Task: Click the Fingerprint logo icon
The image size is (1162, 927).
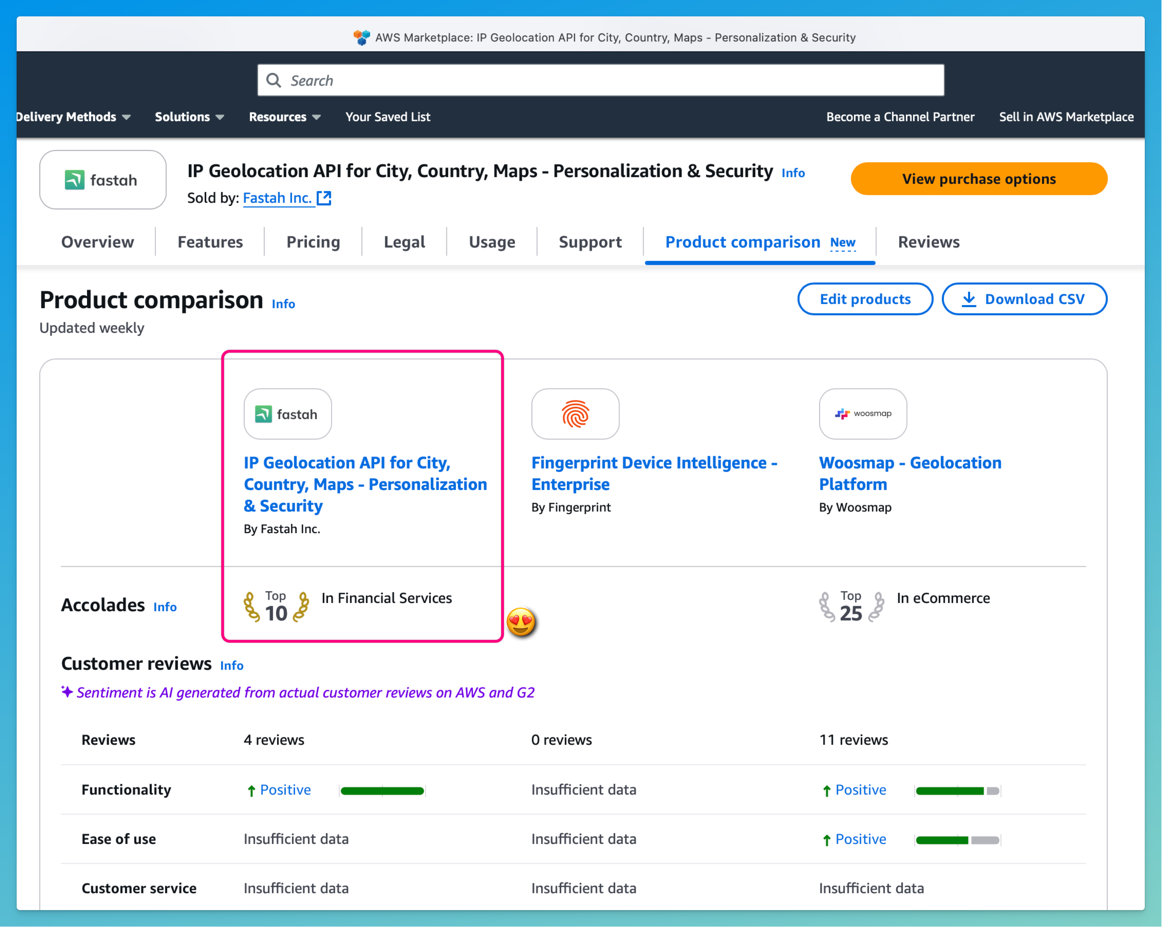Action: coord(575,414)
